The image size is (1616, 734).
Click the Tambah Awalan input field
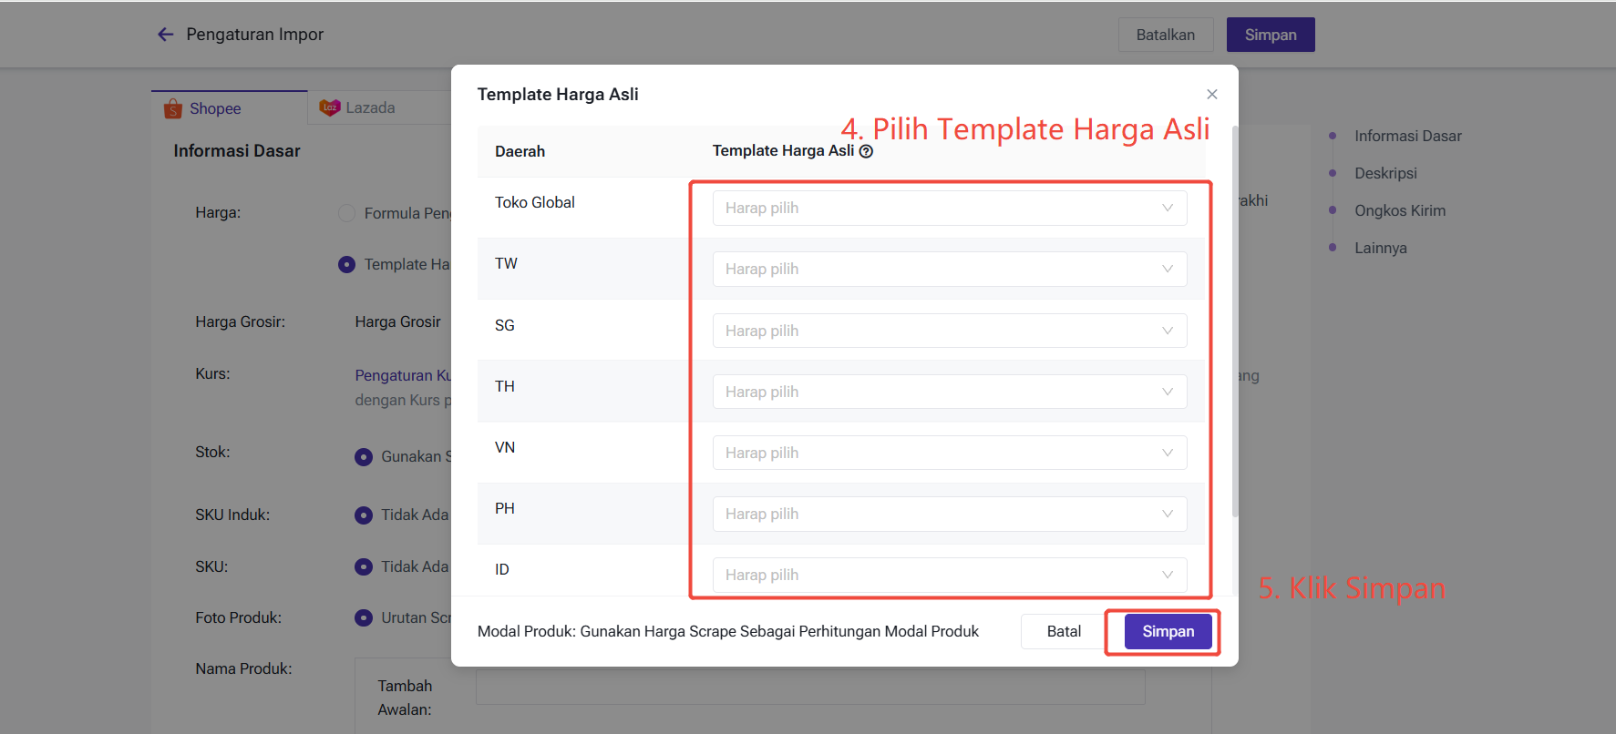[x=810, y=686]
